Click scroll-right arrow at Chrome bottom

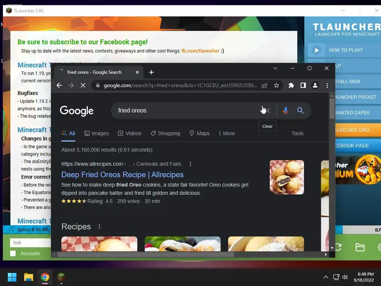pyautogui.click(x=326, y=255)
